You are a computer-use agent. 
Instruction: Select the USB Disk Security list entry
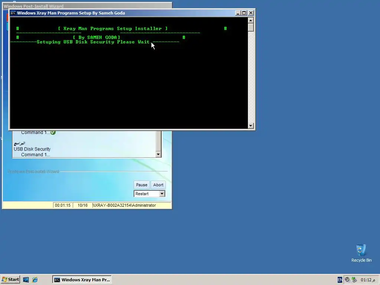coord(32,149)
